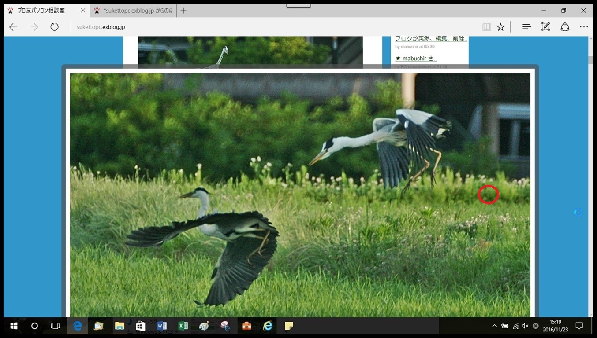Close the プロ友パソコン相談室 tab

pos(83,11)
